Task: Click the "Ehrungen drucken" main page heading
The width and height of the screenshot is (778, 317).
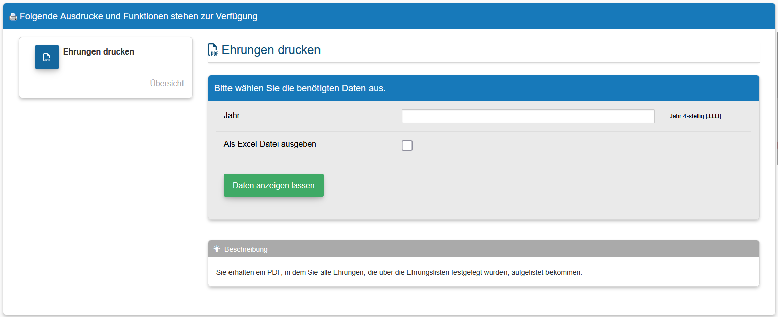Action: pyautogui.click(x=271, y=50)
